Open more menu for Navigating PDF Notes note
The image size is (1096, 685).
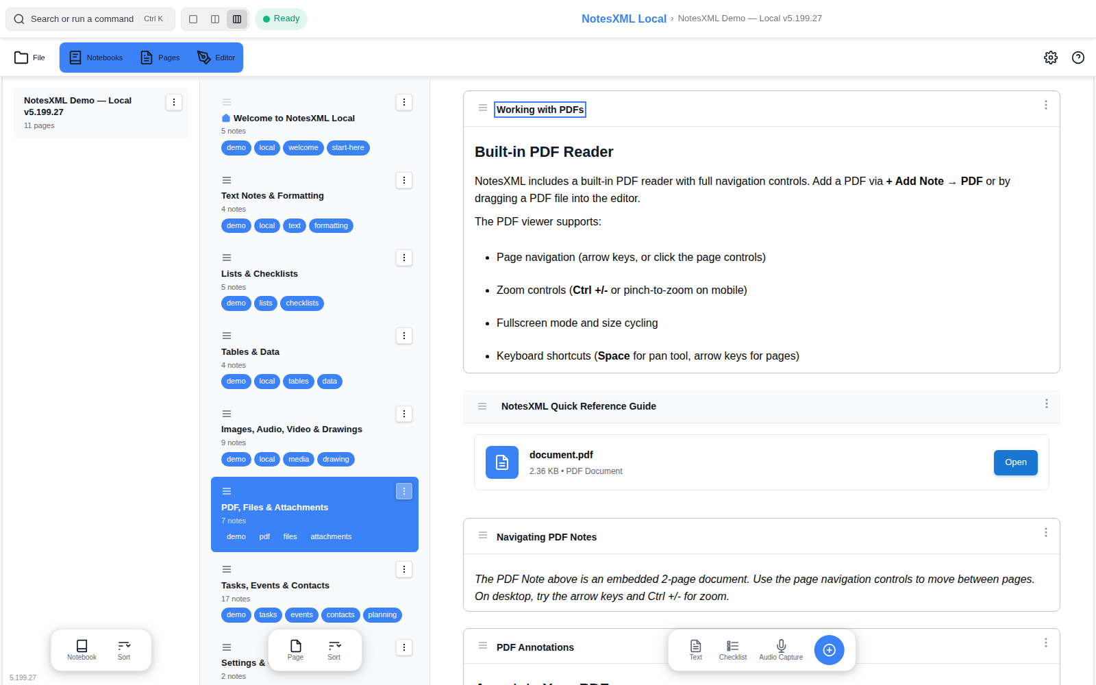point(1046,532)
